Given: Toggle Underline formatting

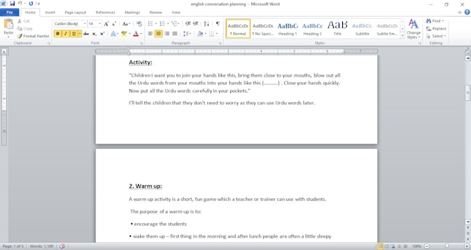Looking at the screenshot, I should pyautogui.click(x=73, y=34).
